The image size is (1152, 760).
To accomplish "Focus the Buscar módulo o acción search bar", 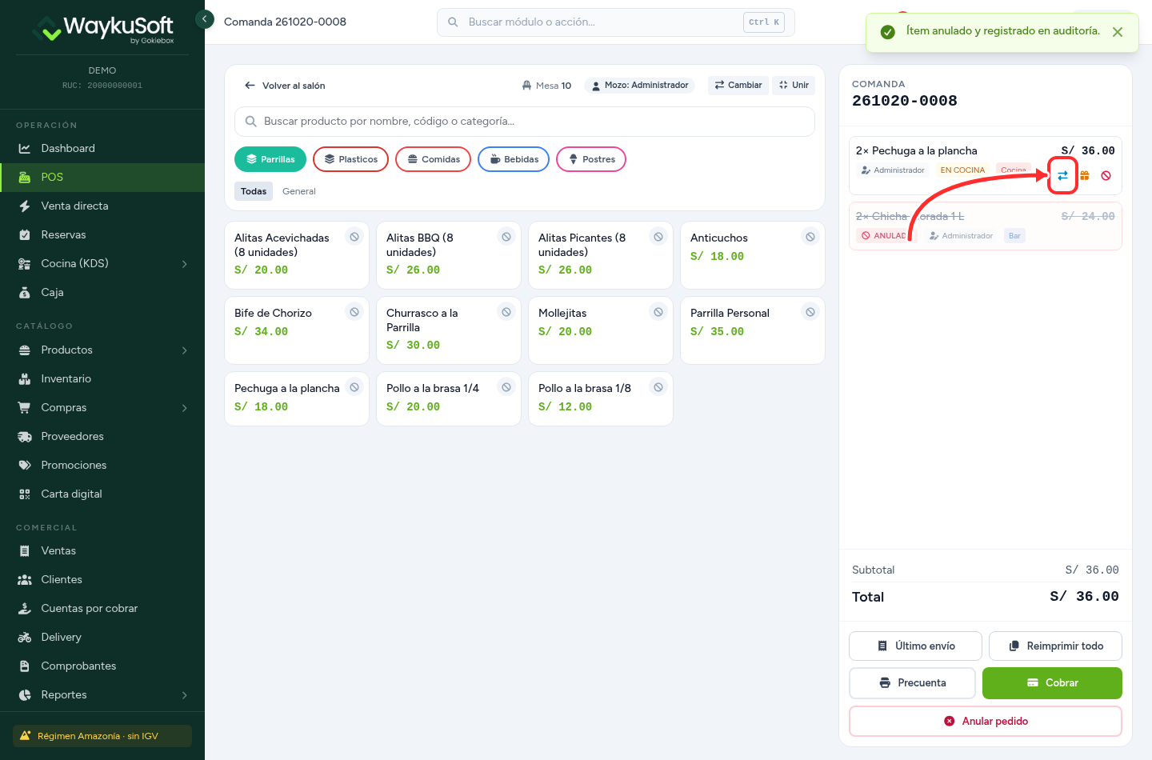I will pos(616,22).
